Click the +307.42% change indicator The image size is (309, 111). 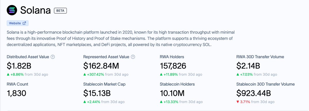point(94,75)
